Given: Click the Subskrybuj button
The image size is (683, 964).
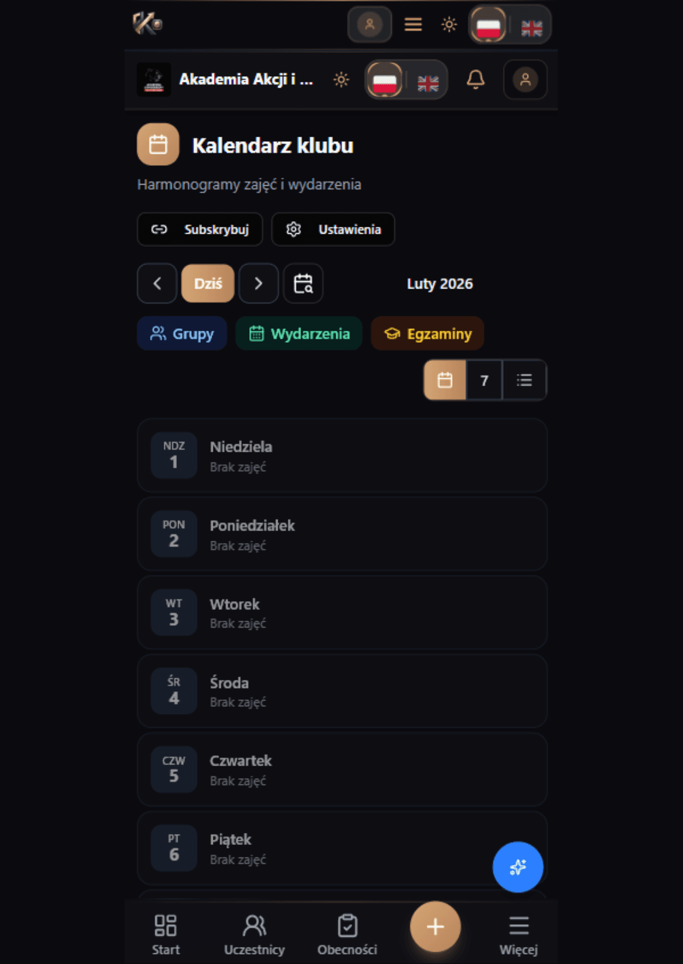Looking at the screenshot, I should coord(200,229).
